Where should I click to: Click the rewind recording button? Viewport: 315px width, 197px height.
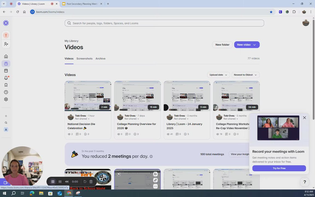pos(67,182)
